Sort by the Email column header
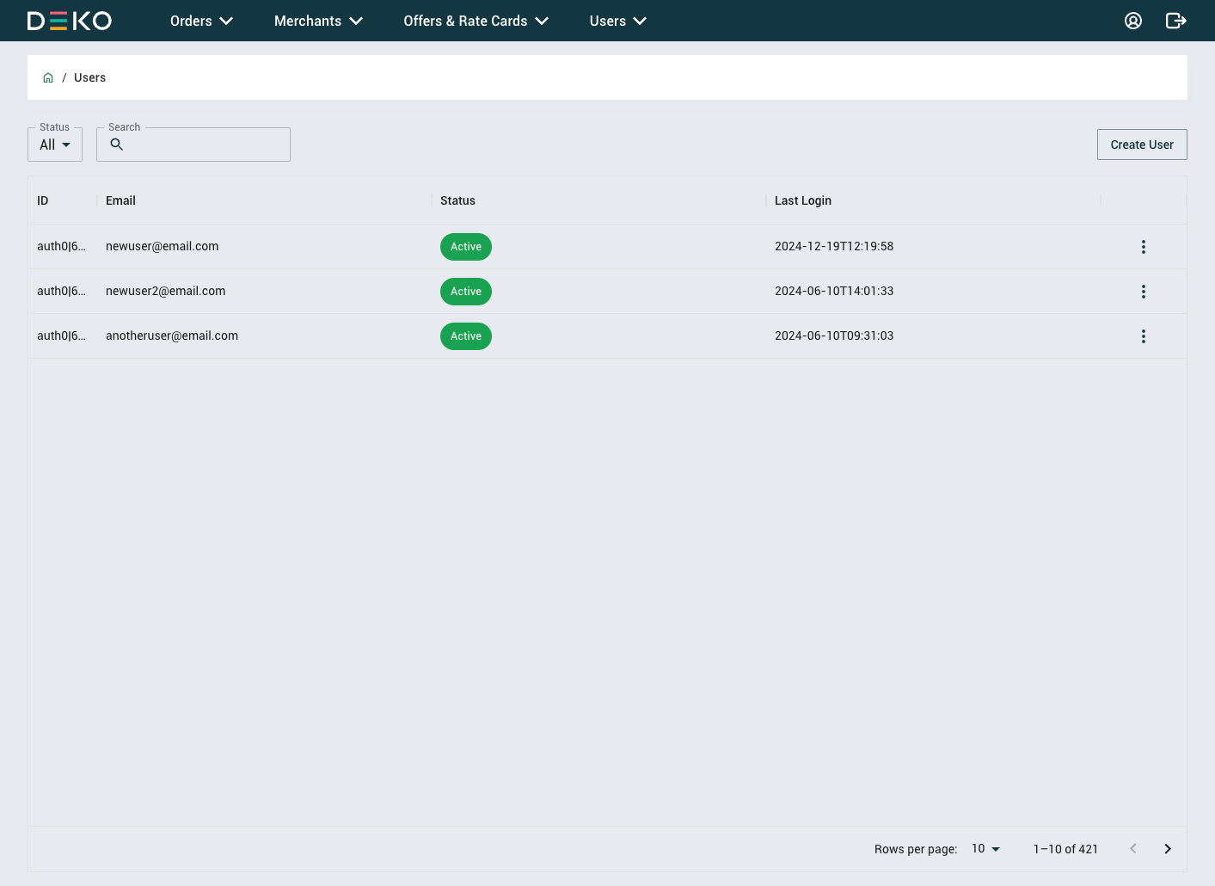The image size is (1215, 886). point(120,200)
